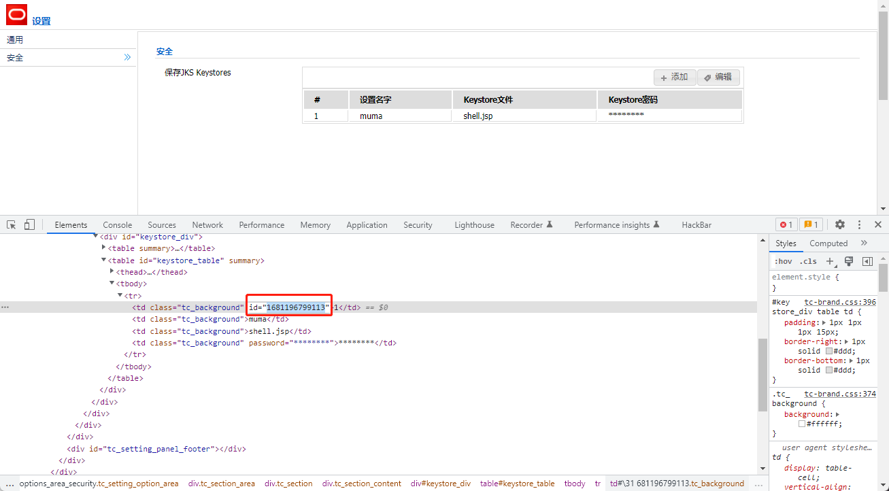Click the shell.jsp table cell
Screen dimensions: 889x491
click(x=524, y=116)
